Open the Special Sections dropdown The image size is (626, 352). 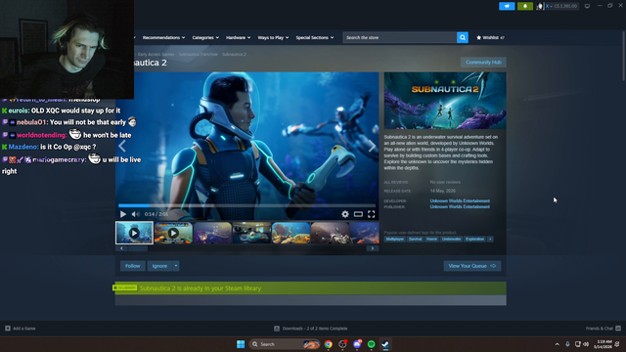(315, 37)
